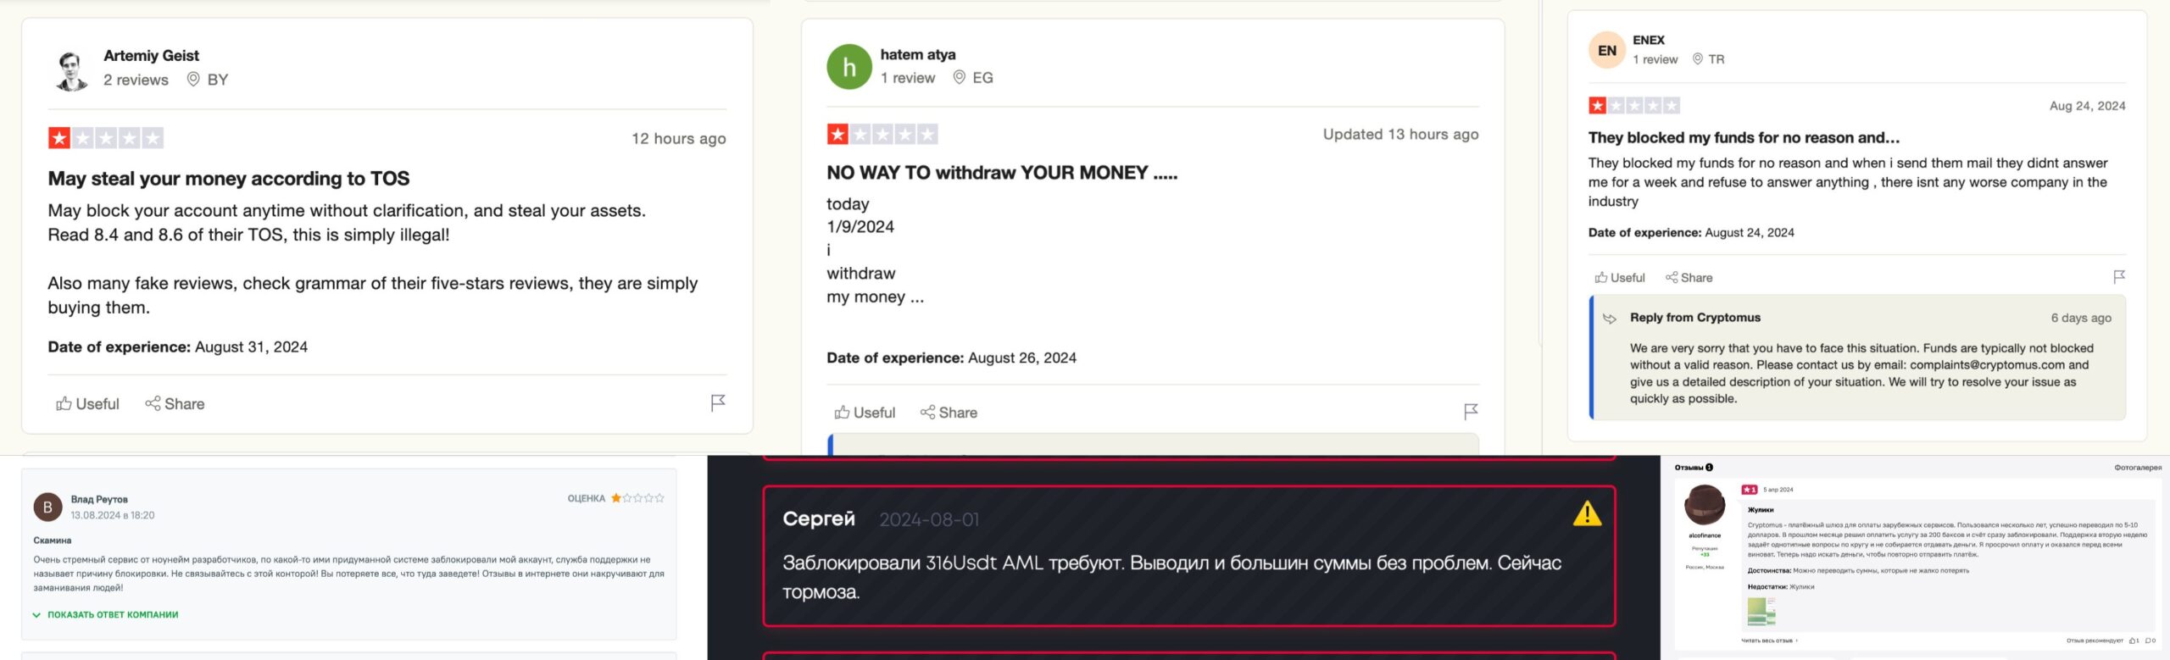This screenshot has width=2170, height=660.
Task: Click the 2024-08-01 date on Сергей's review
Action: tap(929, 519)
